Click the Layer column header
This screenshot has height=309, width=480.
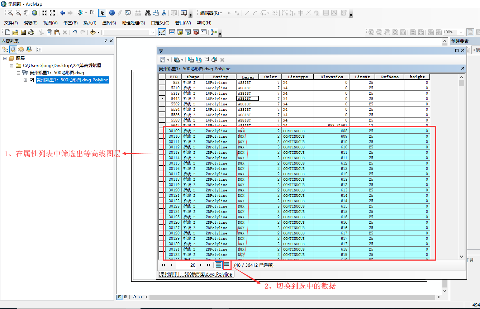[x=248, y=77]
